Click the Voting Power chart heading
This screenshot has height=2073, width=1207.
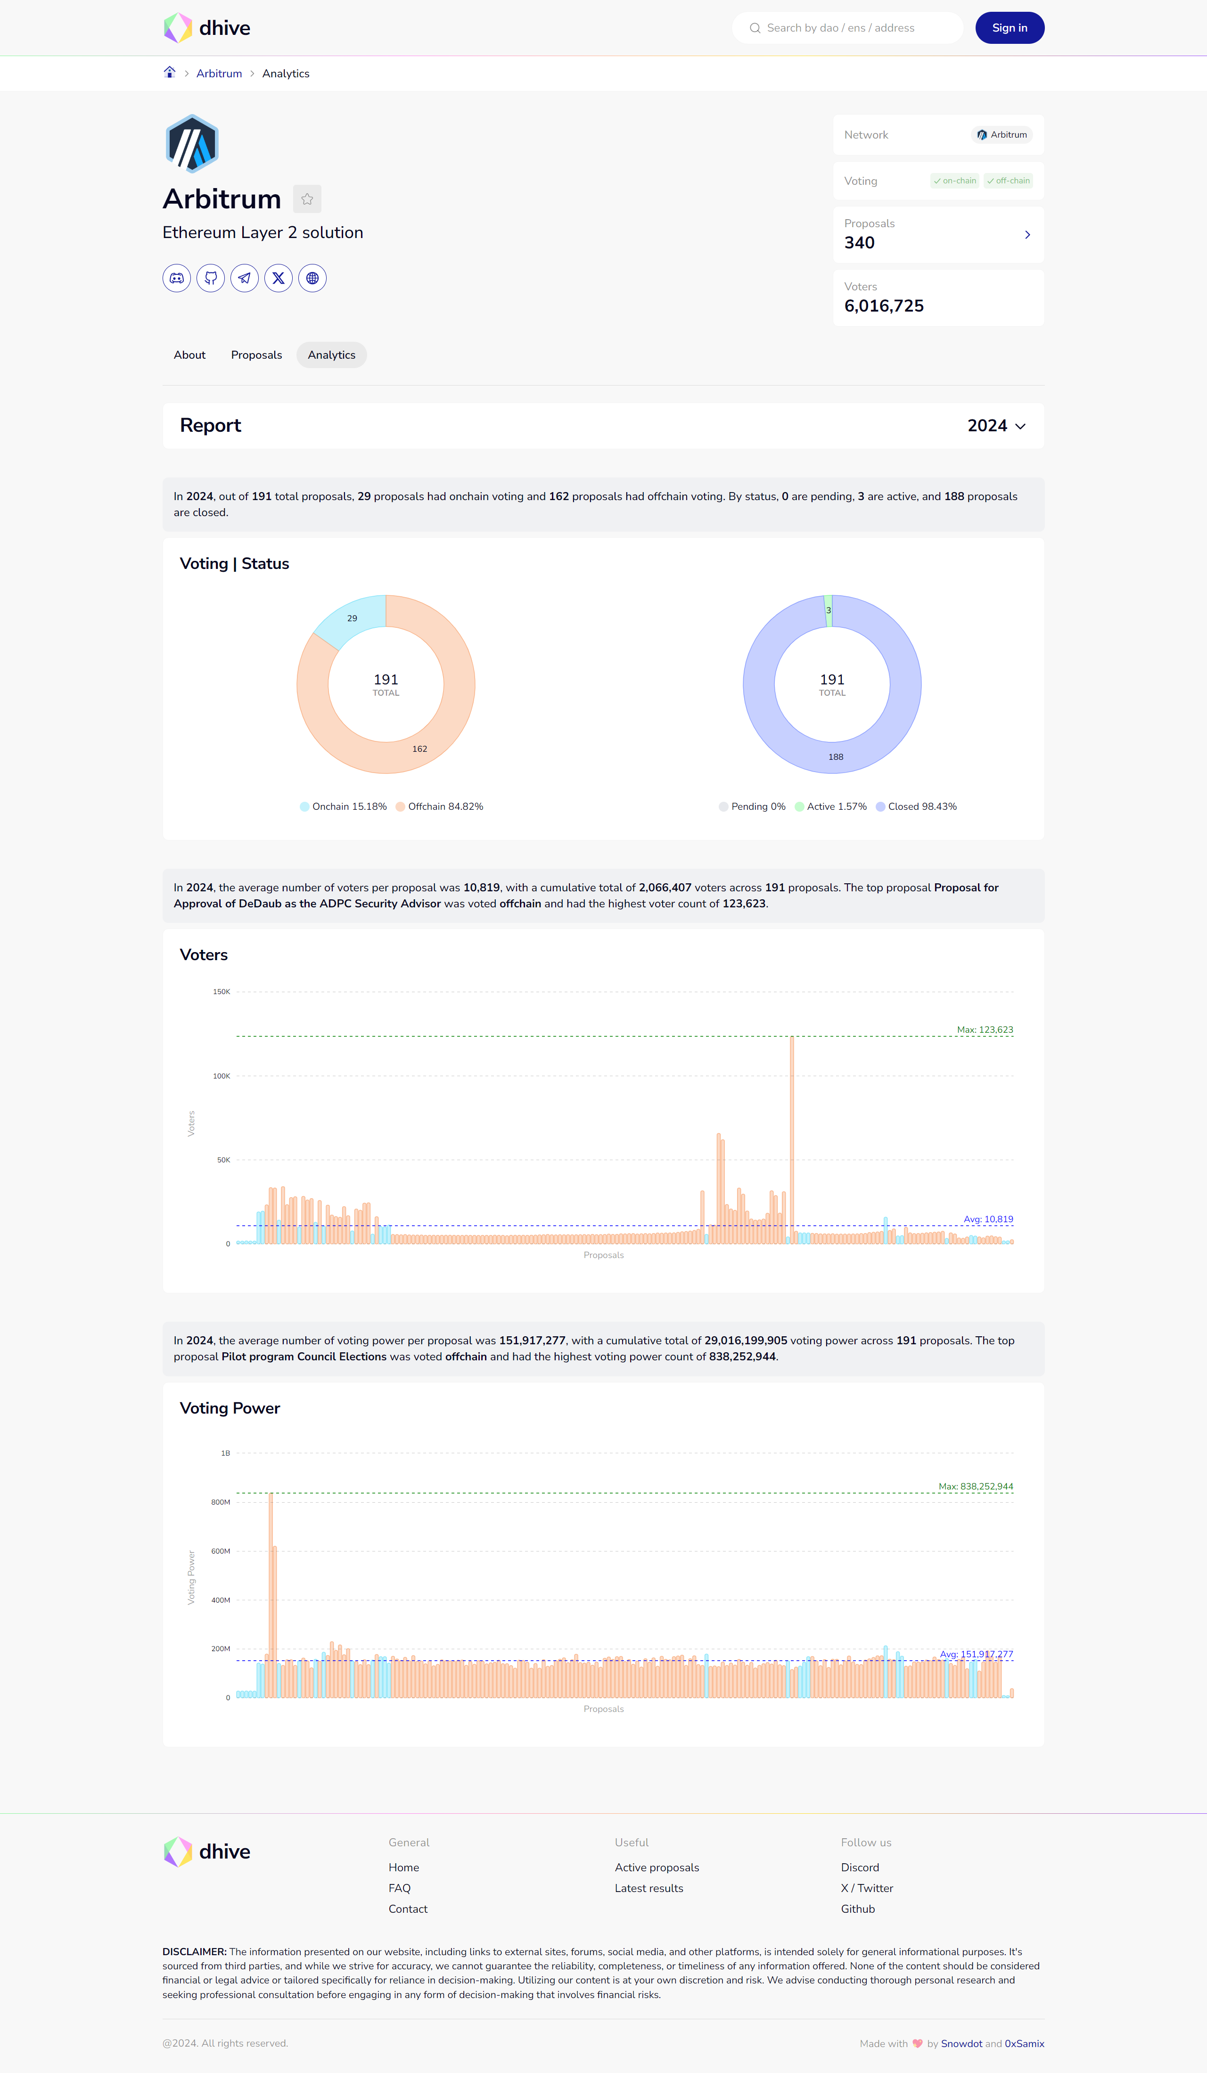point(230,1407)
